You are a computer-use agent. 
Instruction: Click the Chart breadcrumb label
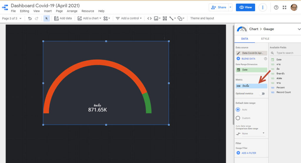(254, 29)
